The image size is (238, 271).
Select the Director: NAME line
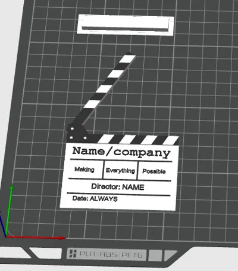point(118,187)
